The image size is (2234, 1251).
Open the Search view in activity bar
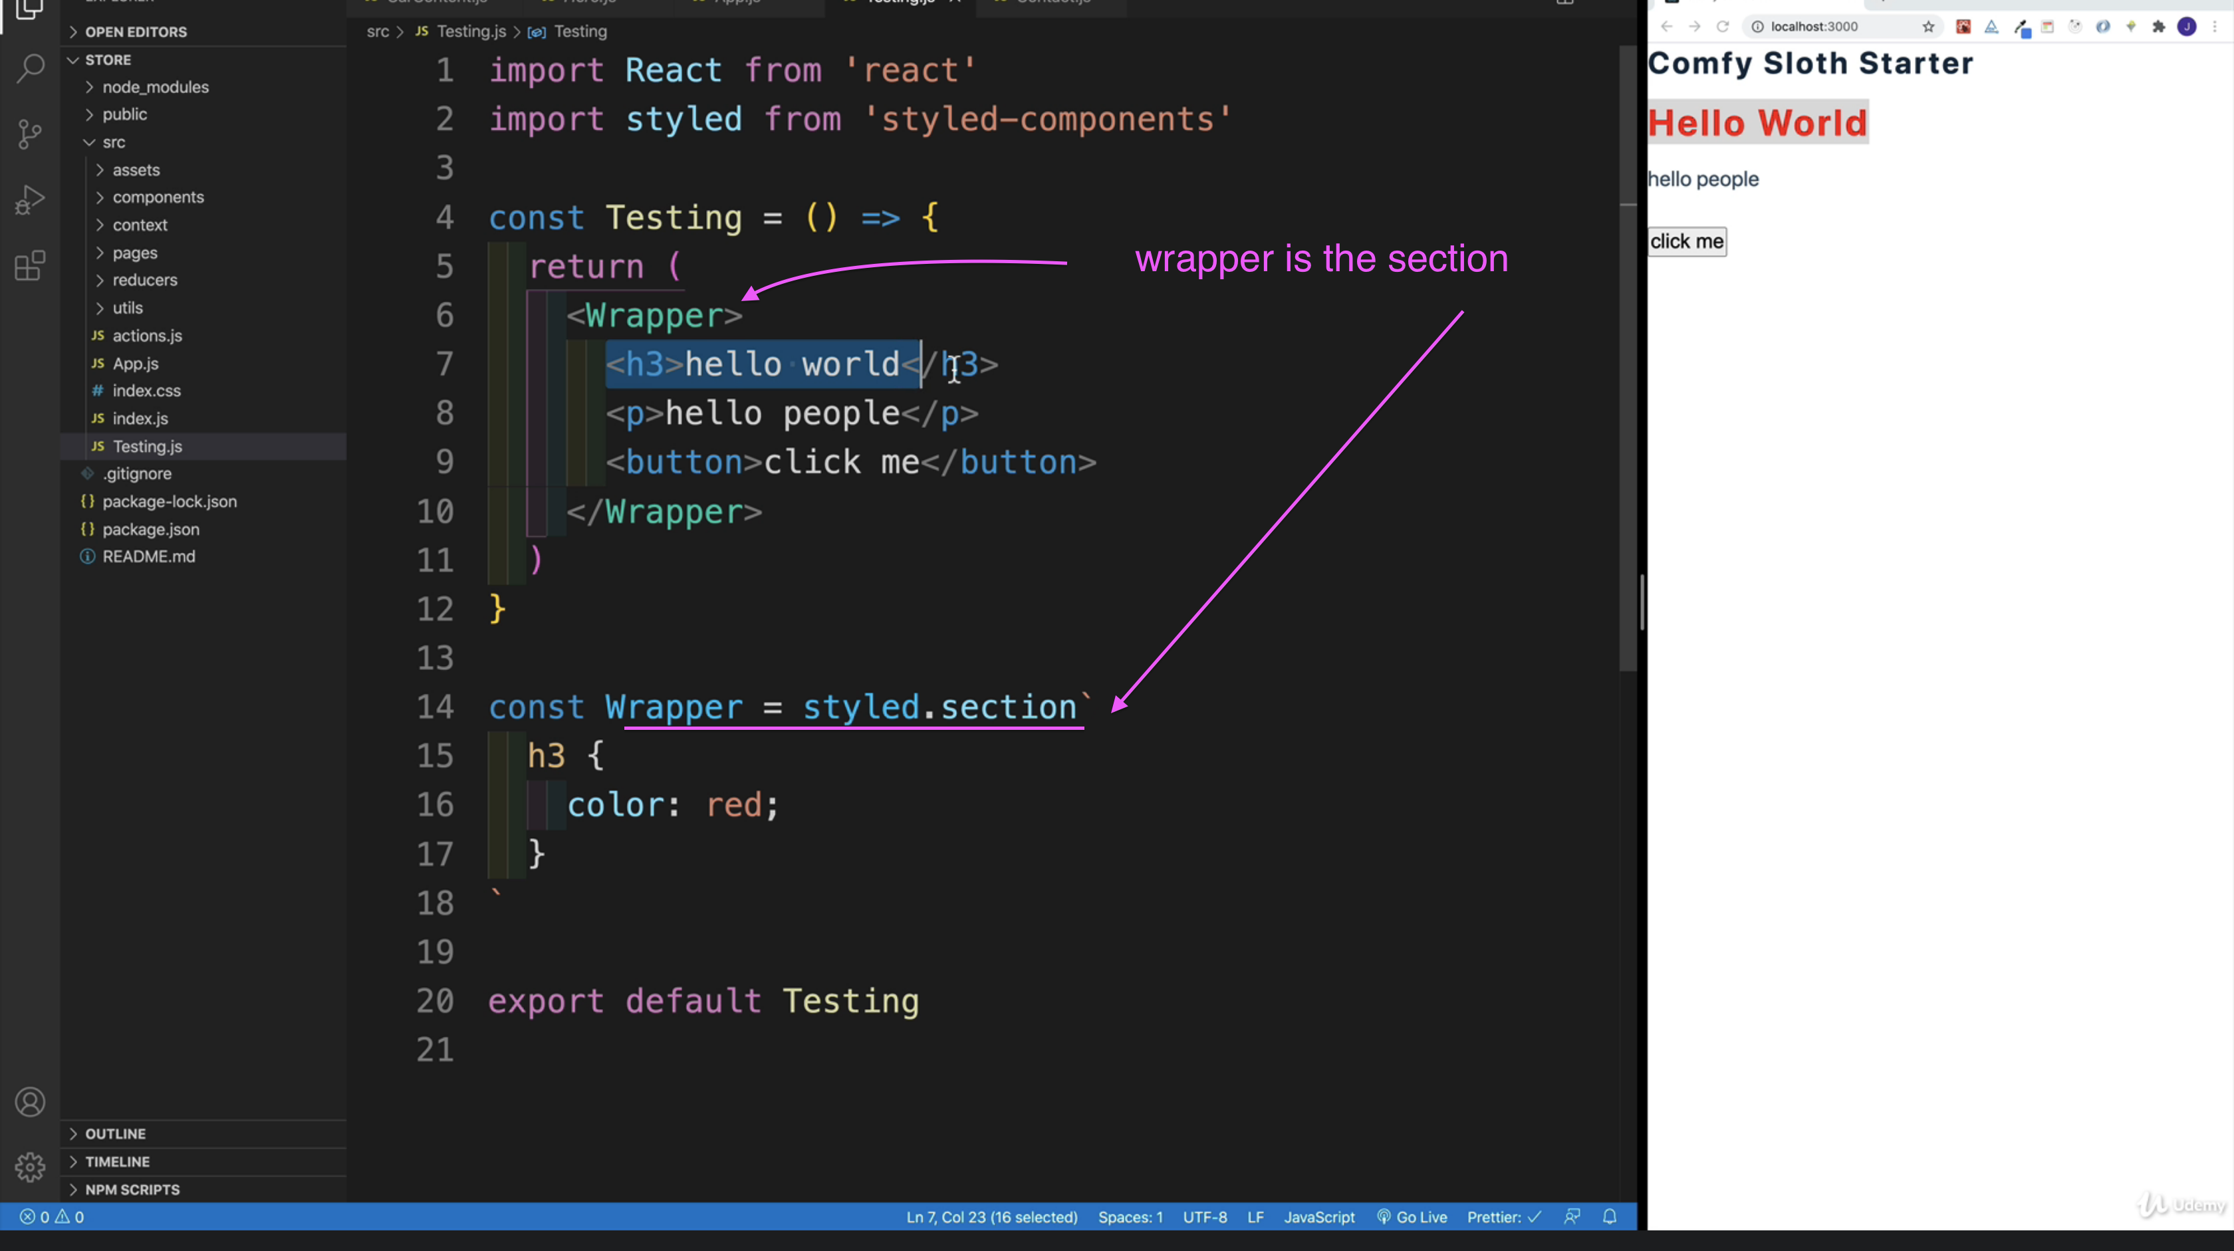(x=31, y=68)
